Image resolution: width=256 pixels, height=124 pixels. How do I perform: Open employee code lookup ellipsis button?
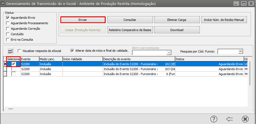(241, 51)
